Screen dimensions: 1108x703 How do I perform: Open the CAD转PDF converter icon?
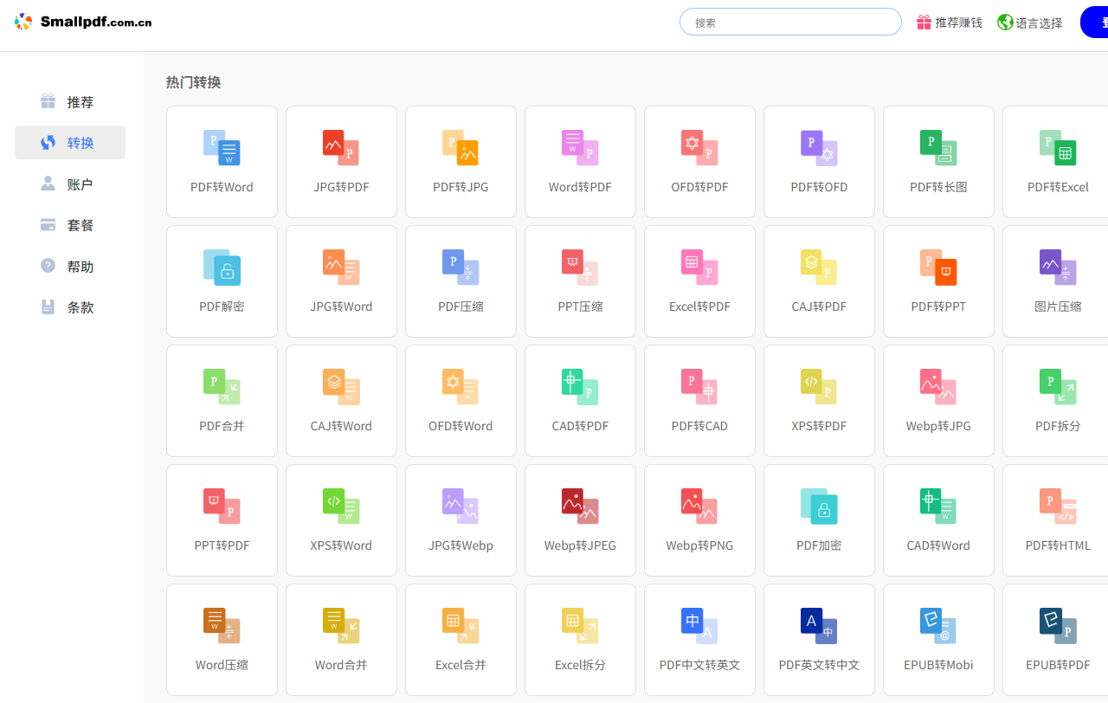coord(580,387)
